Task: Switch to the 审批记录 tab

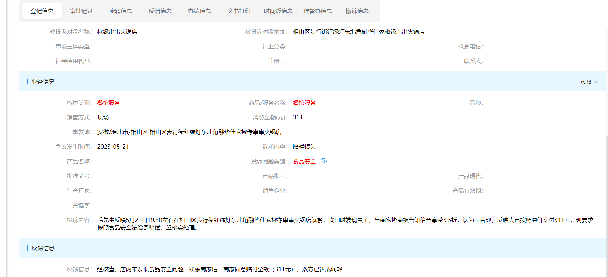Action: point(81,11)
